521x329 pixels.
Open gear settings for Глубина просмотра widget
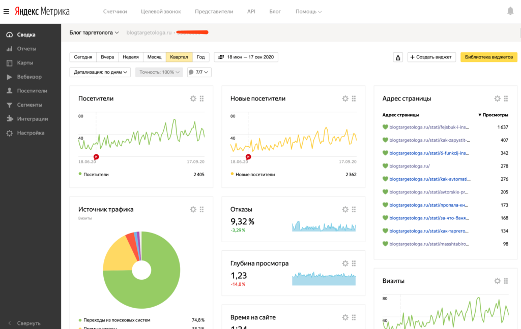coord(345,264)
